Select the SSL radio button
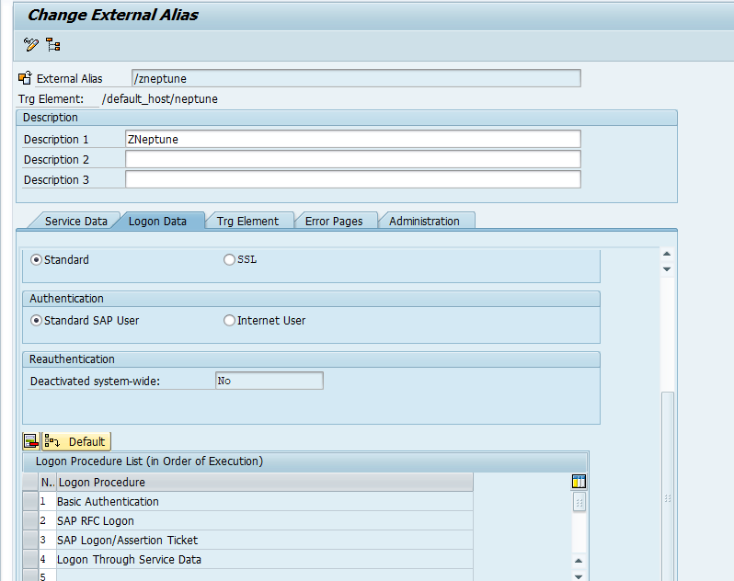Image resolution: width=734 pixels, height=581 pixels. click(229, 259)
